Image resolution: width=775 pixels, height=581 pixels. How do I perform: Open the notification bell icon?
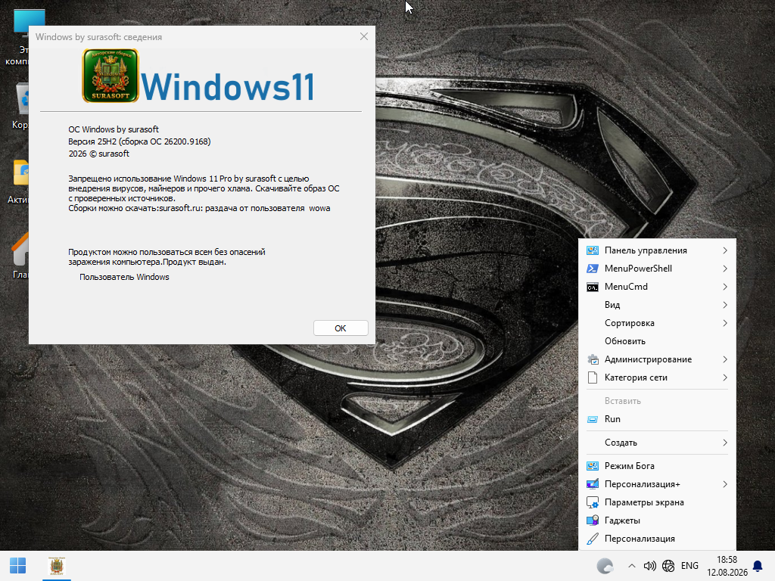click(x=757, y=566)
